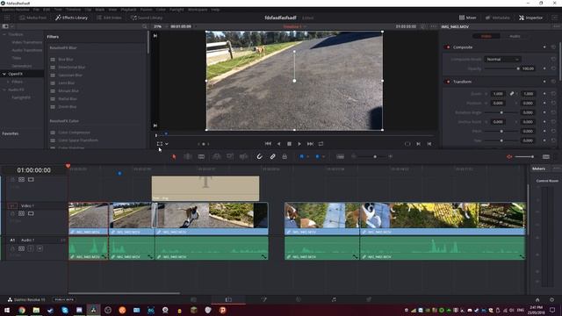This screenshot has height=316, width=562.
Task: Jump to the last frame in viewer
Action: [x=310, y=144]
